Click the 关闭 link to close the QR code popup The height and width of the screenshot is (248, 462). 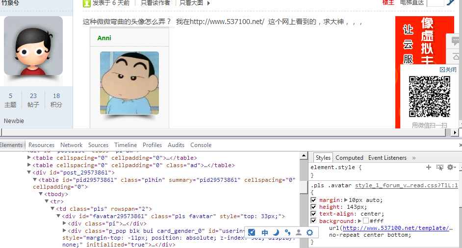pos(448,70)
